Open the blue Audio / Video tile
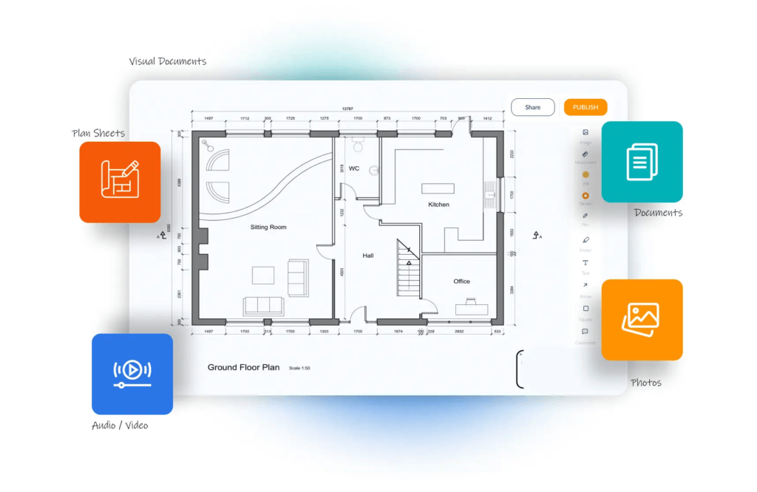 point(132,374)
